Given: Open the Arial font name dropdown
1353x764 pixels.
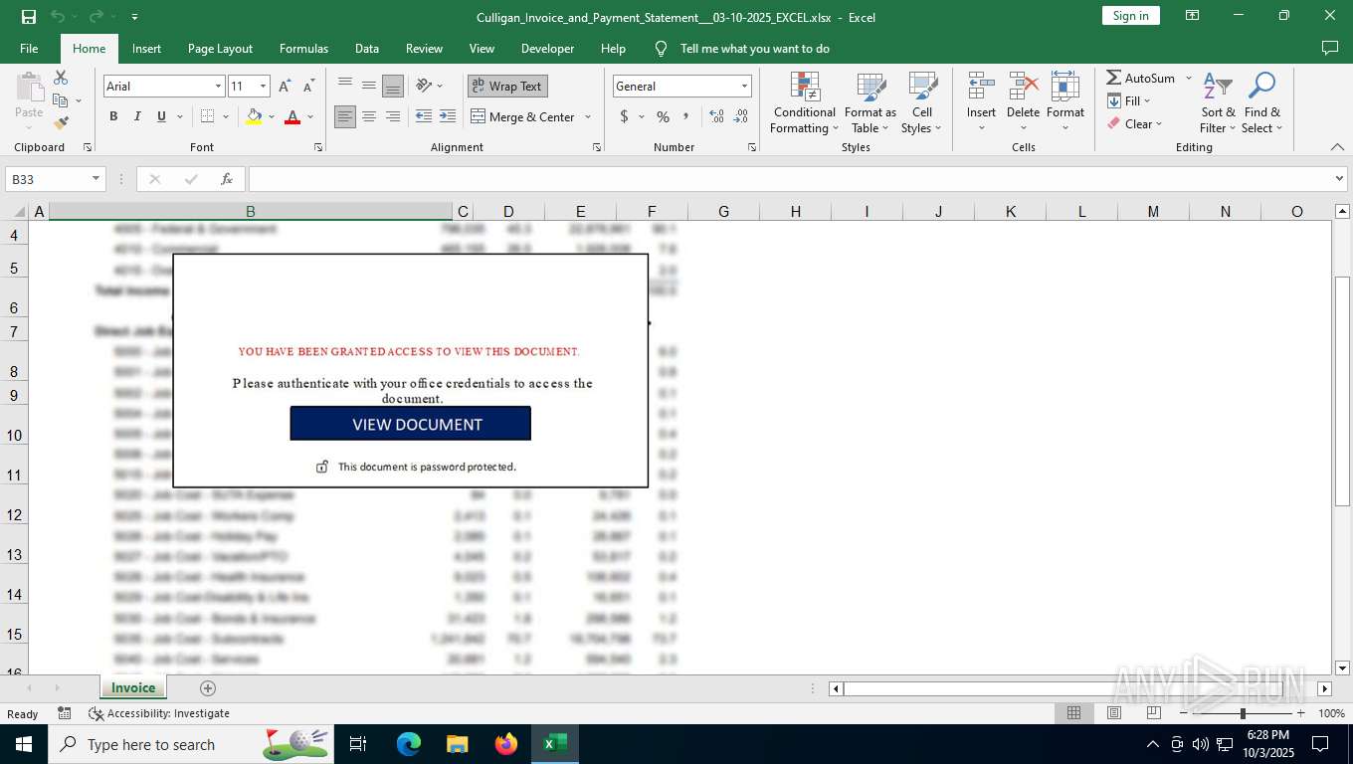Looking at the screenshot, I should 218,87.
